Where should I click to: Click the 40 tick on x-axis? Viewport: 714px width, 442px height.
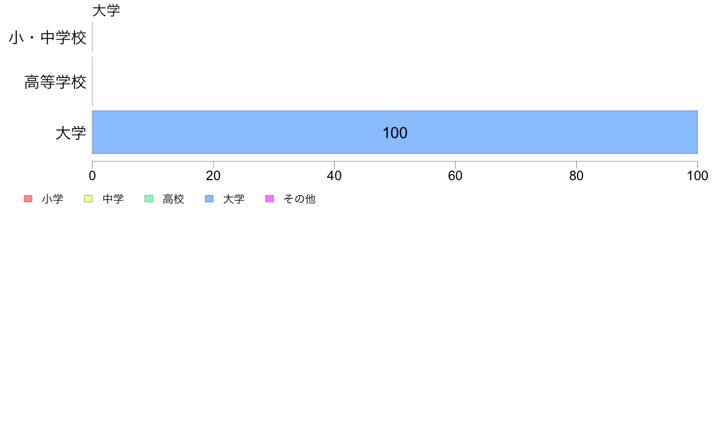[334, 176]
